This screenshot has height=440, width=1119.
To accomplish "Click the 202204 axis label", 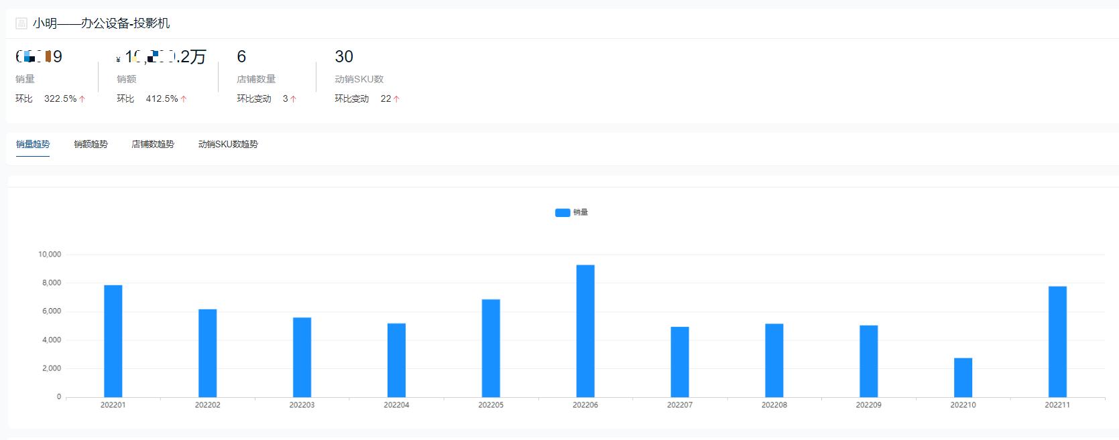I will (x=396, y=405).
